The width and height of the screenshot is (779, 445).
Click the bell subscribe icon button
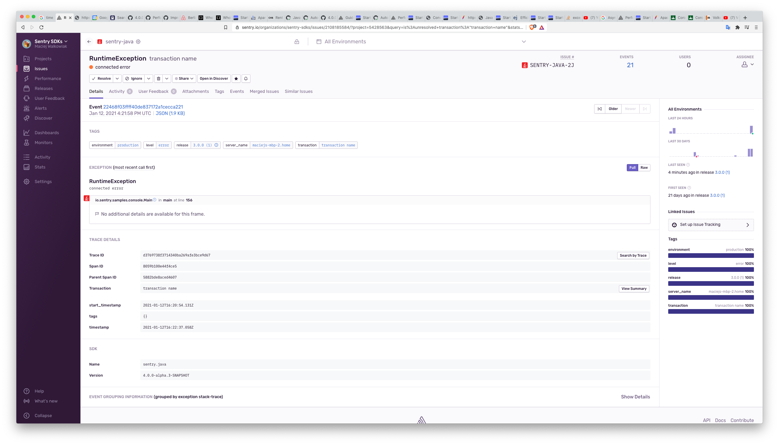[246, 79]
